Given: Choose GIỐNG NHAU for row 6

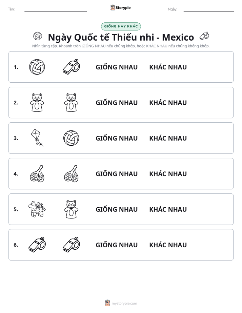Looking at the screenshot, I should (117, 245).
